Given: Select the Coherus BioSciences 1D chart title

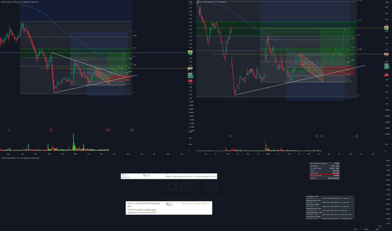Looking at the screenshot, I should [x=20, y=2].
